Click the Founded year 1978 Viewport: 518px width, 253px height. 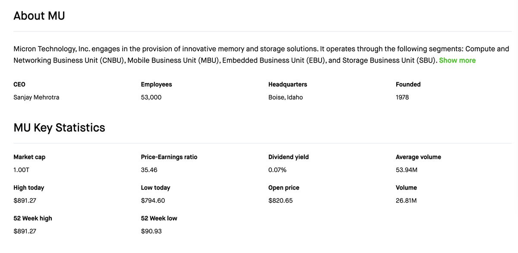tap(402, 97)
